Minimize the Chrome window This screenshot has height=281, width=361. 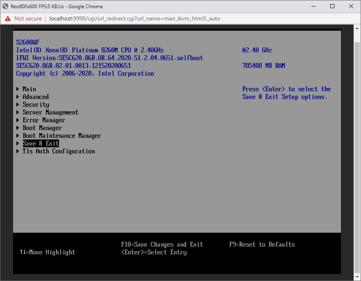coord(313,6)
